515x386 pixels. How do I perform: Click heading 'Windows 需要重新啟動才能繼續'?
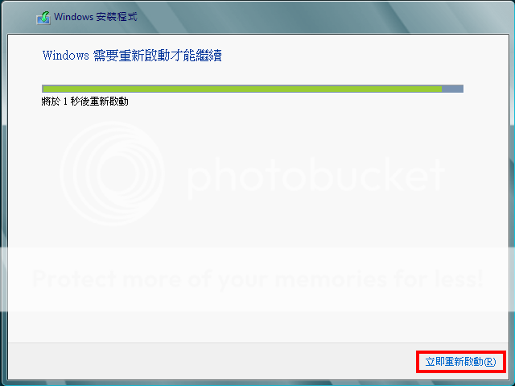pos(132,56)
